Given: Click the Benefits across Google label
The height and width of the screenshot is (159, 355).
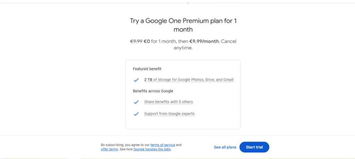Looking at the screenshot, I should pyautogui.click(x=153, y=91).
